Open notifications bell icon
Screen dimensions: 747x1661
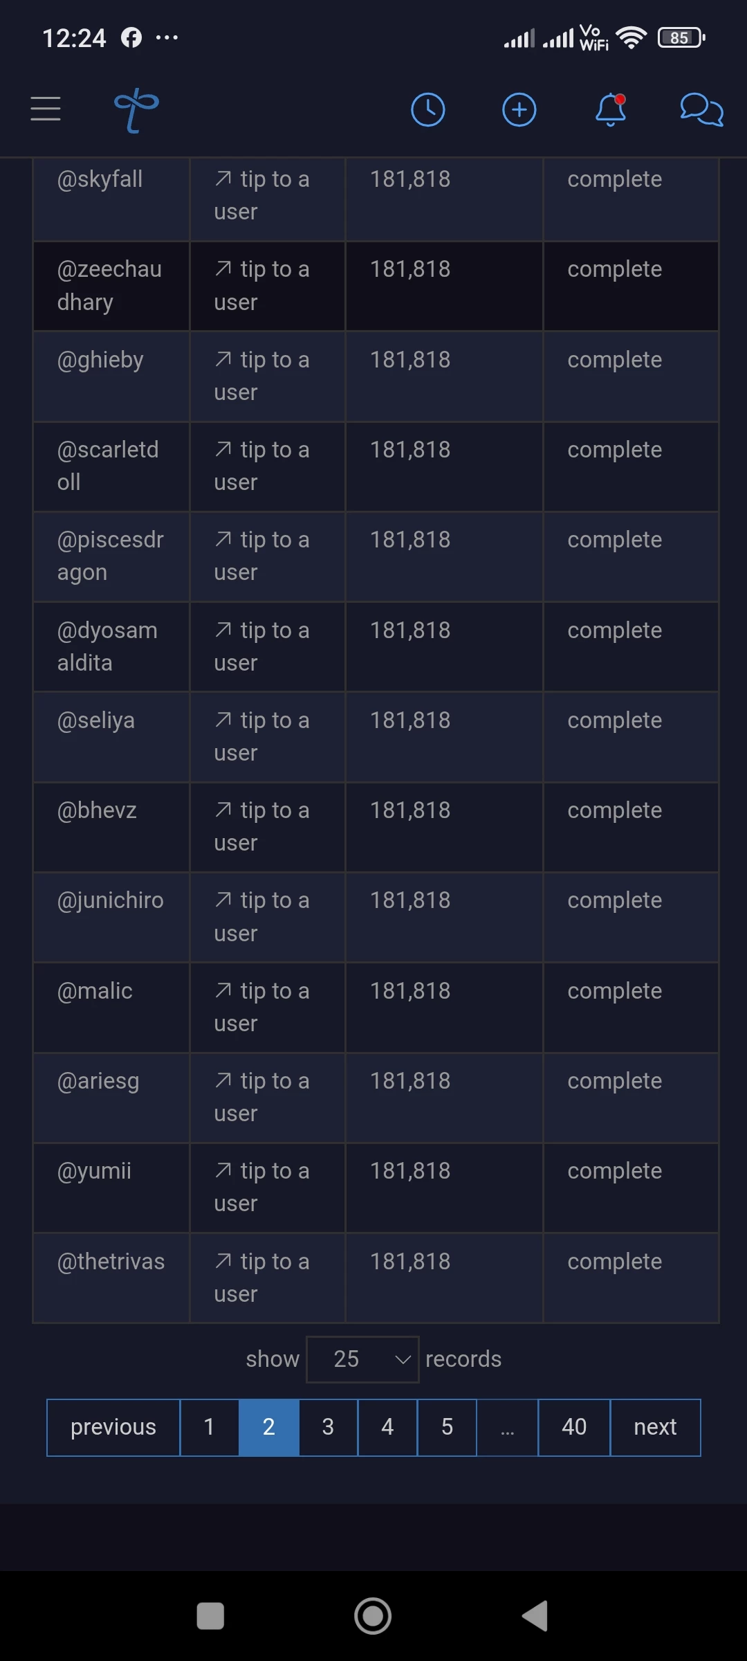611,110
